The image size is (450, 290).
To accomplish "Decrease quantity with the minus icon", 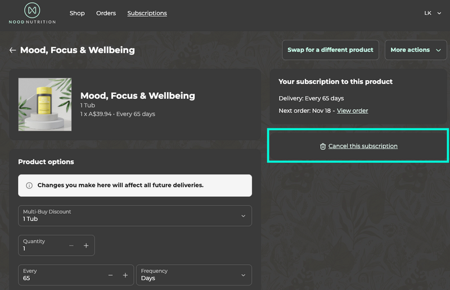I will click(x=71, y=246).
